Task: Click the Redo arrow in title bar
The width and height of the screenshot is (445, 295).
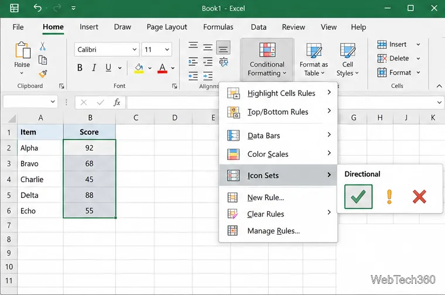Action: [x=57, y=8]
